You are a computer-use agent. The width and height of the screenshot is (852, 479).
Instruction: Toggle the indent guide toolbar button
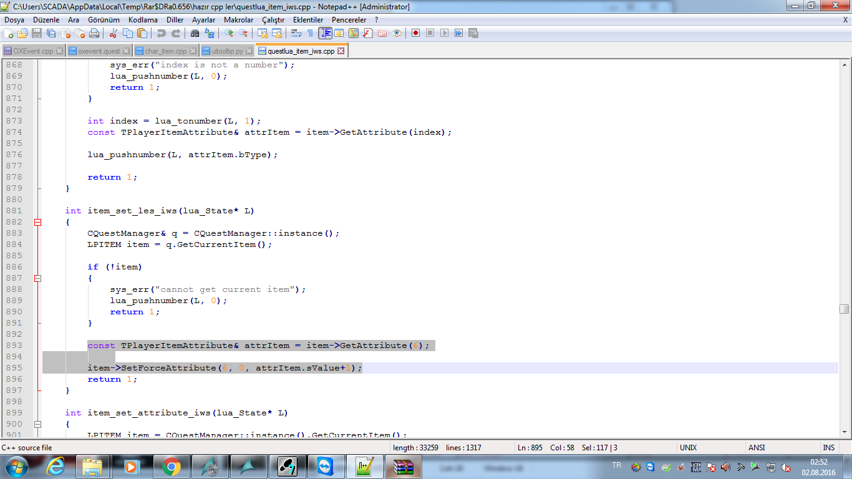click(x=326, y=32)
